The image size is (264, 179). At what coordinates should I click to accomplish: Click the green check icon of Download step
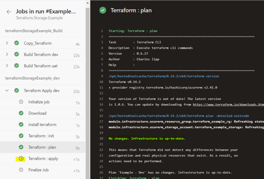[x=21, y=113]
